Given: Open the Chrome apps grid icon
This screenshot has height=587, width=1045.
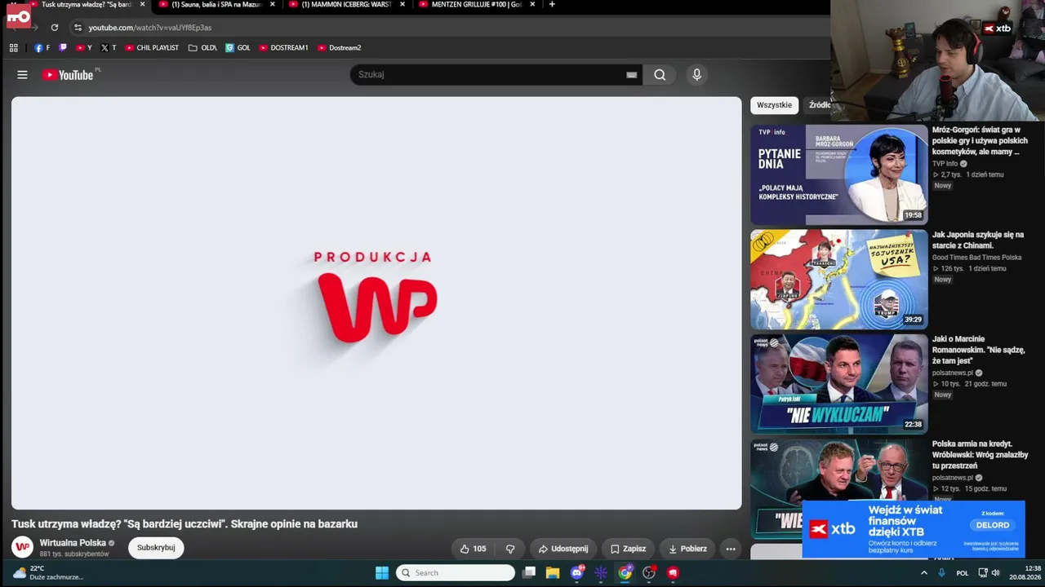Looking at the screenshot, I should (x=14, y=48).
